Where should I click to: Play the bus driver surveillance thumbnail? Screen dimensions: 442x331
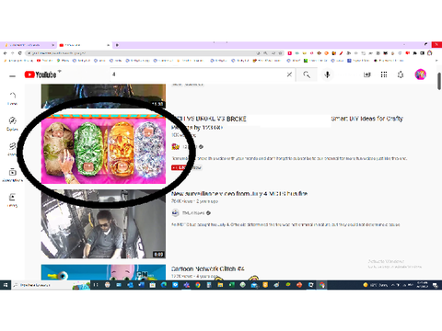click(x=103, y=224)
